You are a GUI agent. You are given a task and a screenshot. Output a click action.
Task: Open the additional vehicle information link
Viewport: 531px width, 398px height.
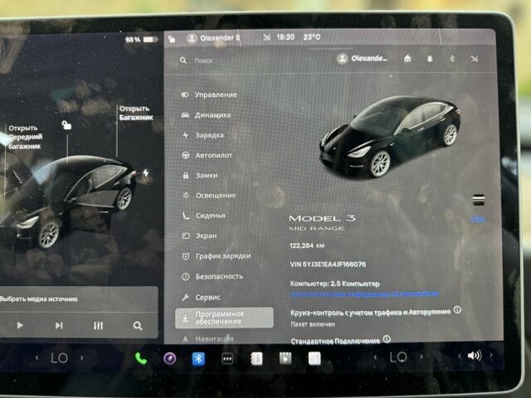pos(365,294)
